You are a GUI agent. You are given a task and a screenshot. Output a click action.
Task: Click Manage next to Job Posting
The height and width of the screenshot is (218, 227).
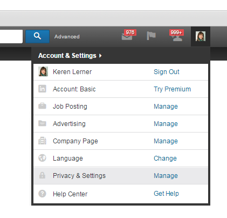166,107
